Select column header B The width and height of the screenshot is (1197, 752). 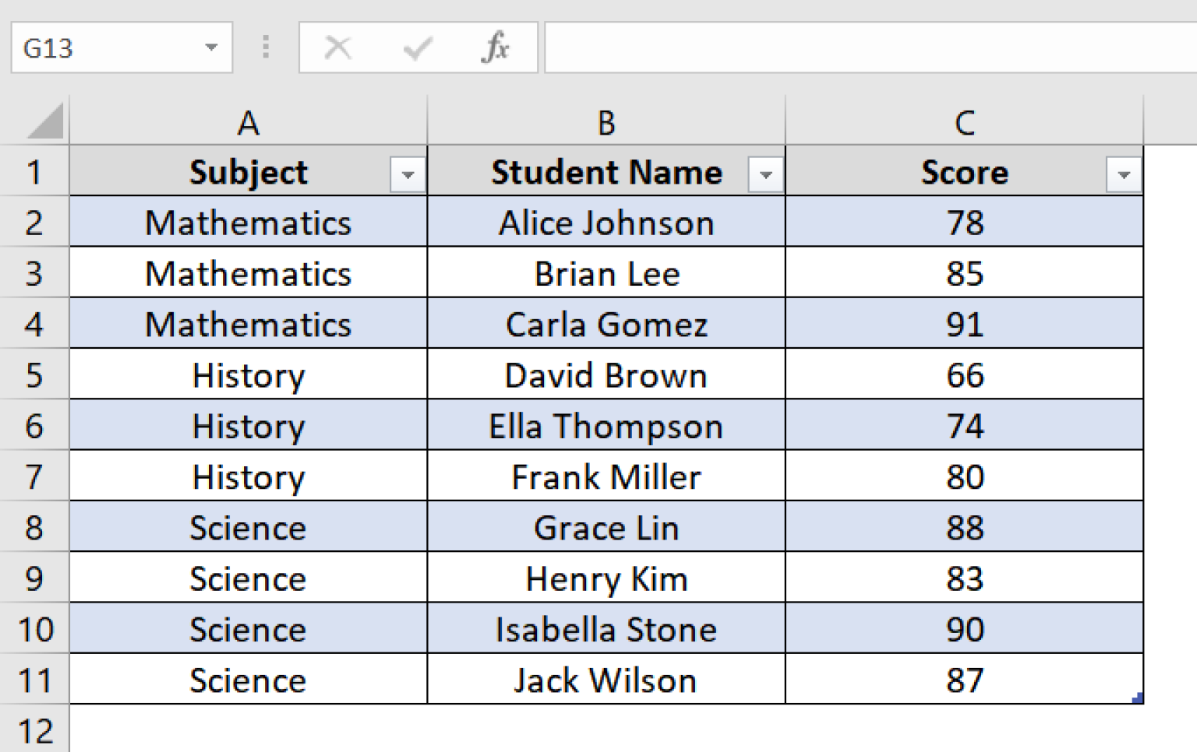[x=606, y=122]
